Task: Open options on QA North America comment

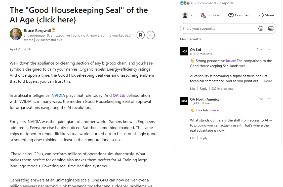Action: 268,99
